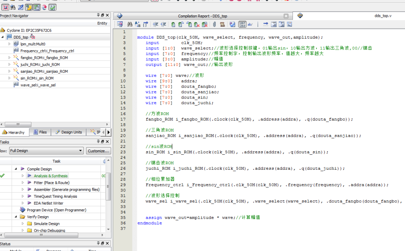
Task: Click the green checkmark document icon in top toolbar
Action: pyautogui.click(x=53, y=7)
